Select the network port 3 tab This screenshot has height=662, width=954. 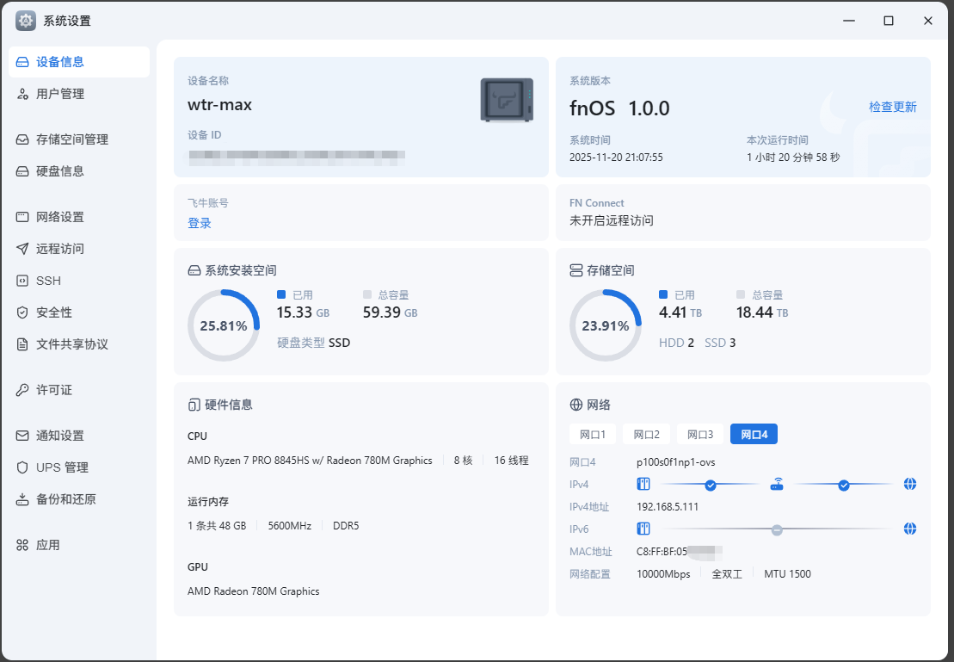pyautogui.click(x=700, y=435)
